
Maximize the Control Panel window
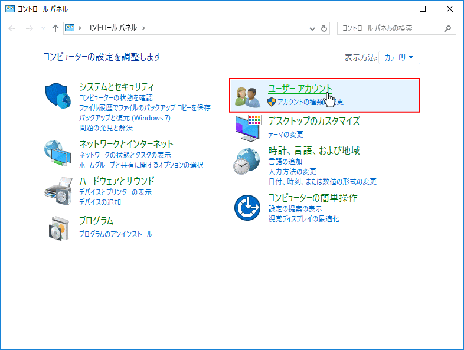pos(423,9)
